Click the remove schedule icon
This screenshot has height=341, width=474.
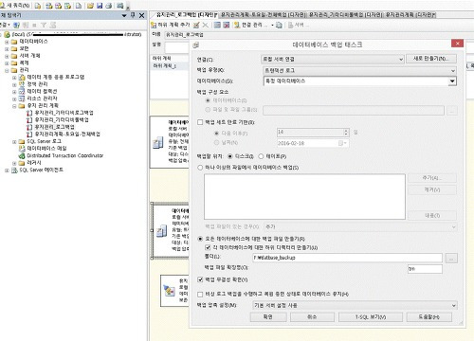[227, 25]
